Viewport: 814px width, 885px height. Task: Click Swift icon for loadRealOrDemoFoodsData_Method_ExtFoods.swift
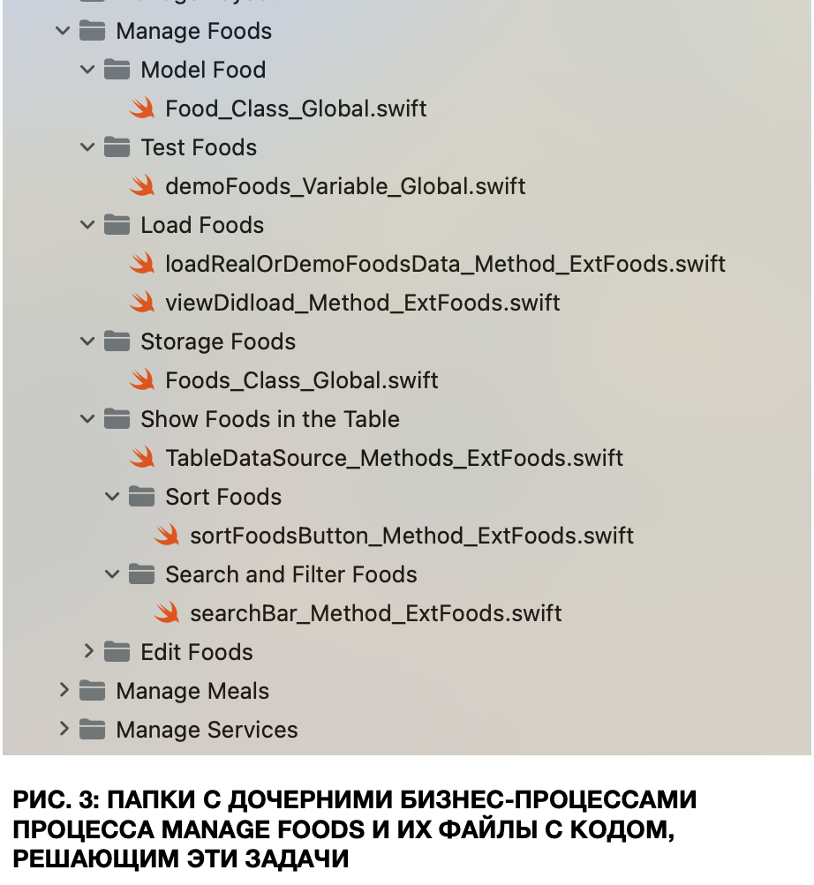click(x=142, y=264)
